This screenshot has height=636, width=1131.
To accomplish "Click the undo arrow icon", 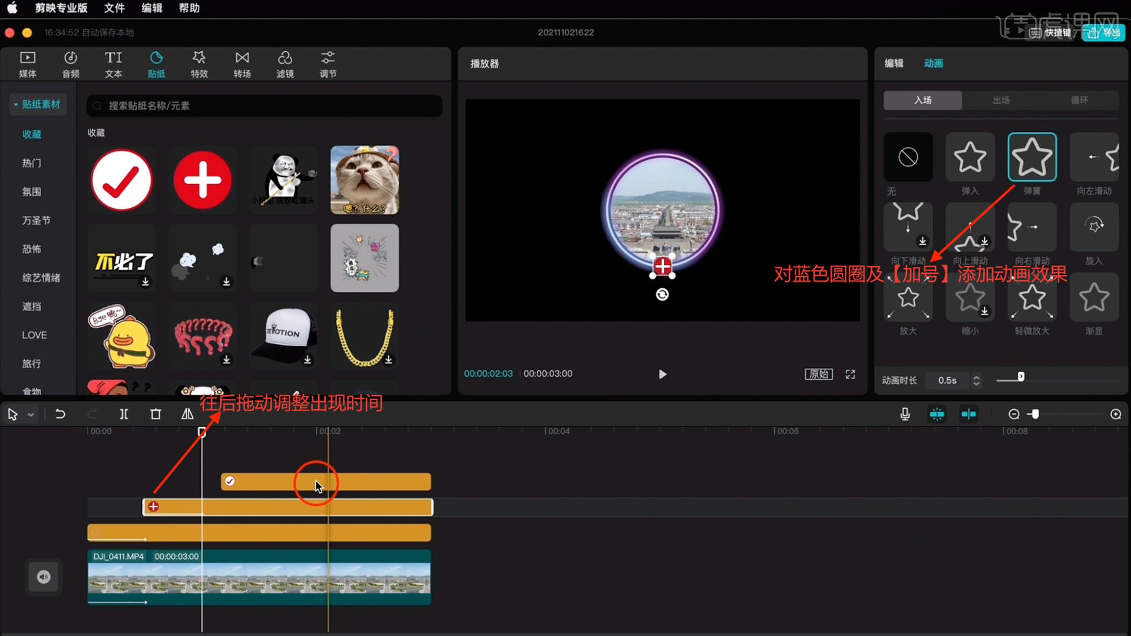I will click(x=60, y=415).
